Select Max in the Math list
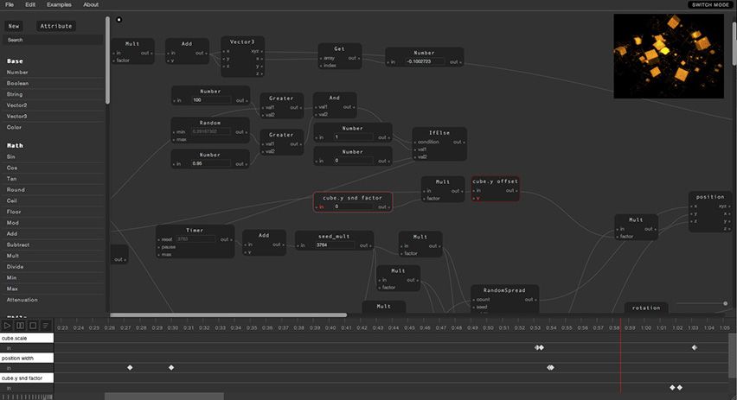The height and width of the screenshot is (400, 737). (x=53, y=289)
